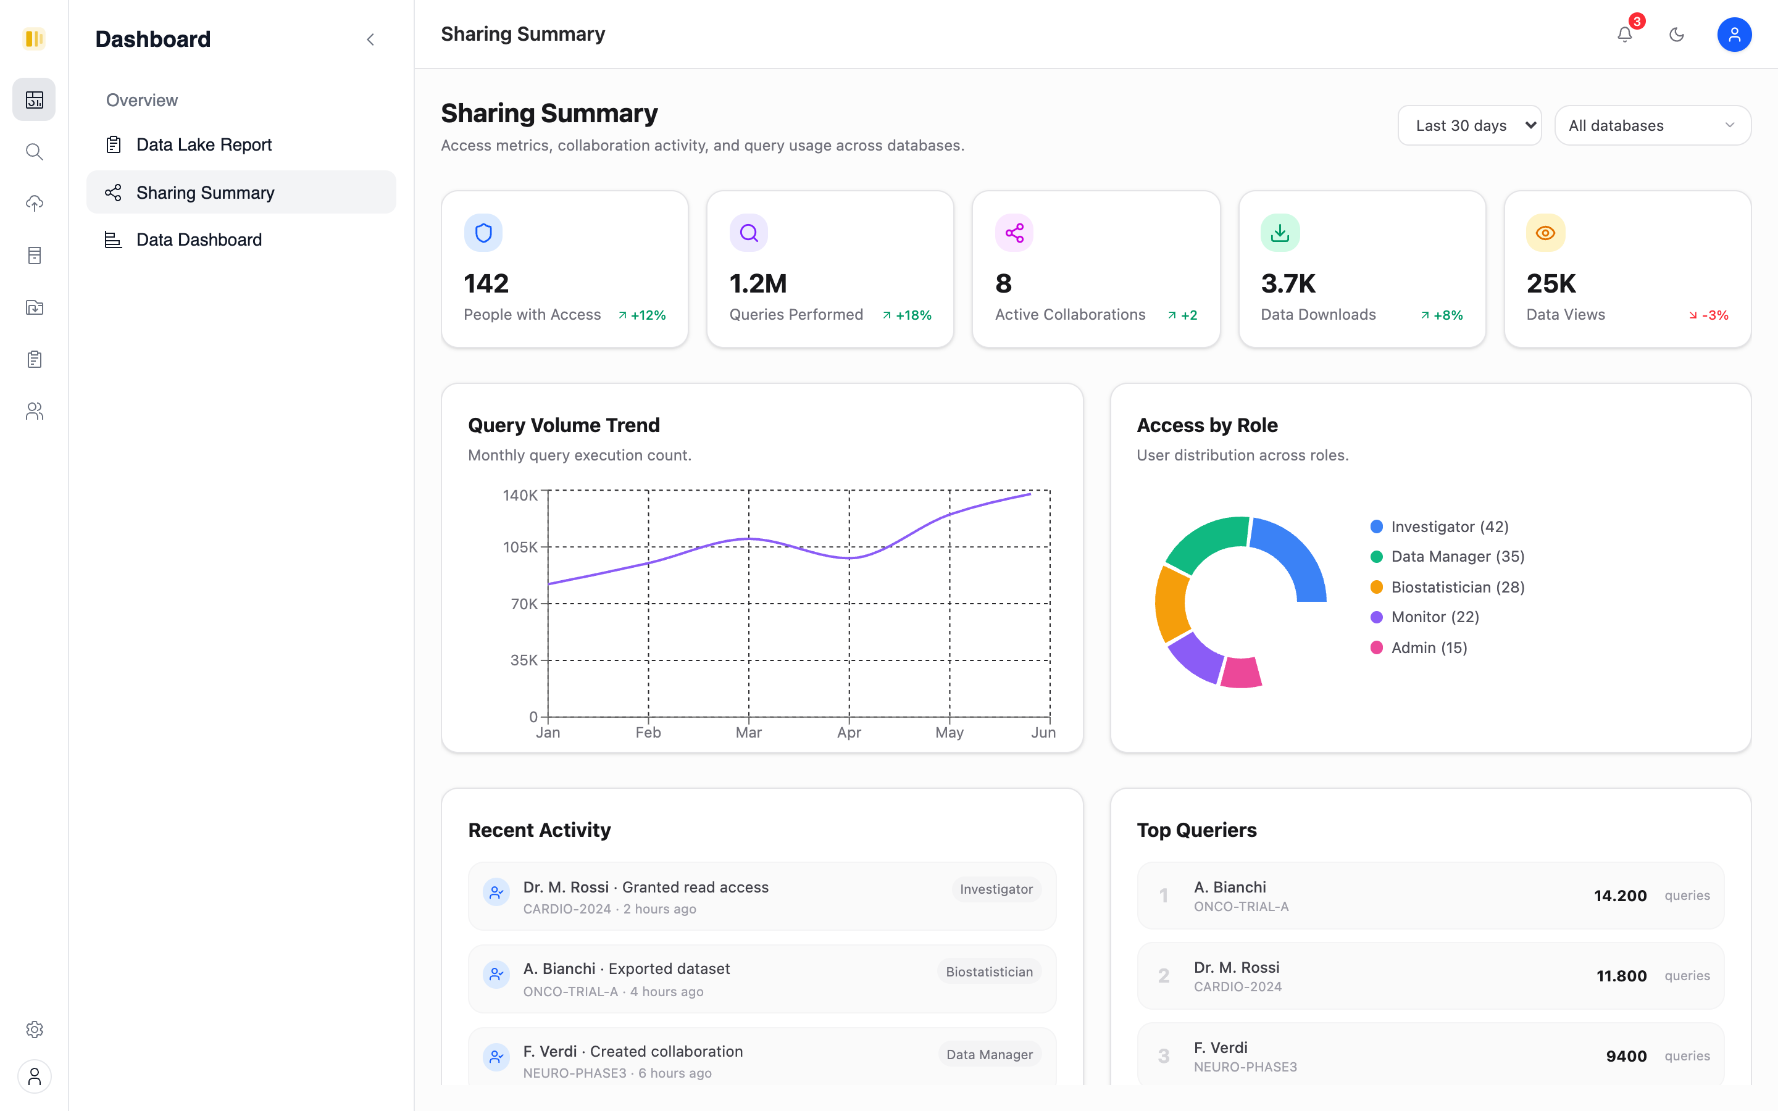Click the -3% trend on Data Views
Viewport: 1778px width, 1111px height.
(x=1708, y=315)
